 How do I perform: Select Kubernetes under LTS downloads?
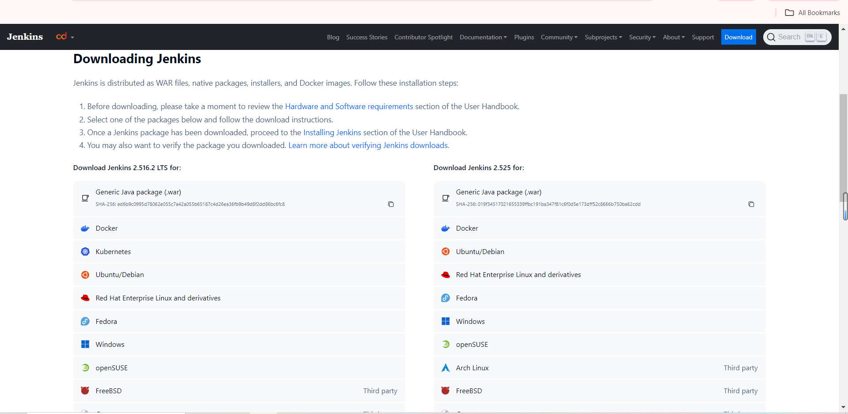coord(239,251)
